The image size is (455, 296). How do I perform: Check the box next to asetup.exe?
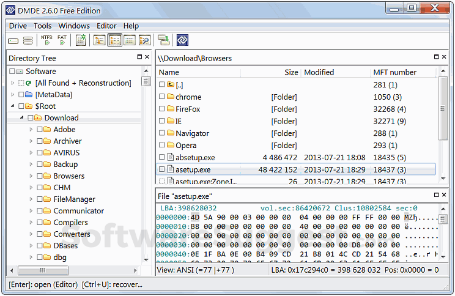[162, 170]
